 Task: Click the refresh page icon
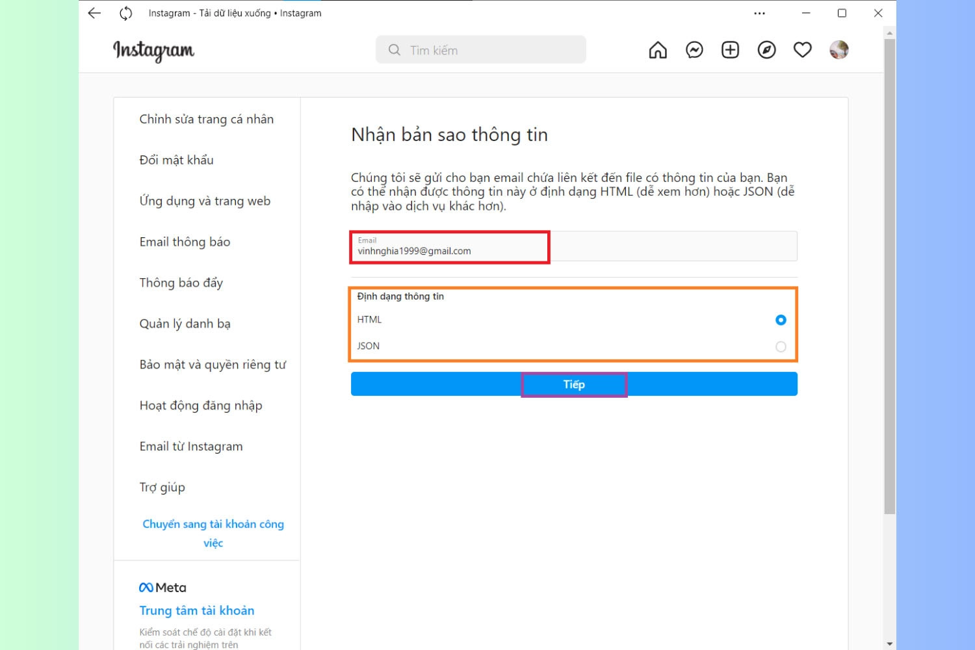coord(126,13)
